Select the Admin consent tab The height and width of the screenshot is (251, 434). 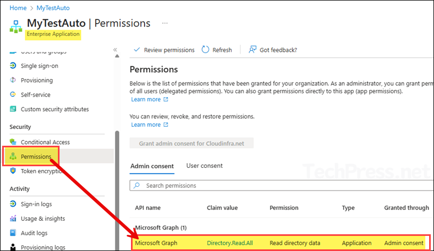tap(152, 166)
